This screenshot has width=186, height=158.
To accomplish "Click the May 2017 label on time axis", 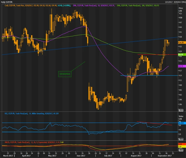I will click(52, 156).
